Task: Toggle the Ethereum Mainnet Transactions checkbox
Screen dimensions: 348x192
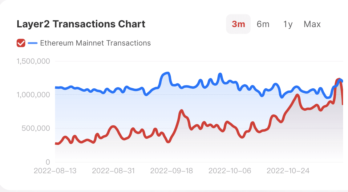Action: 21,43
